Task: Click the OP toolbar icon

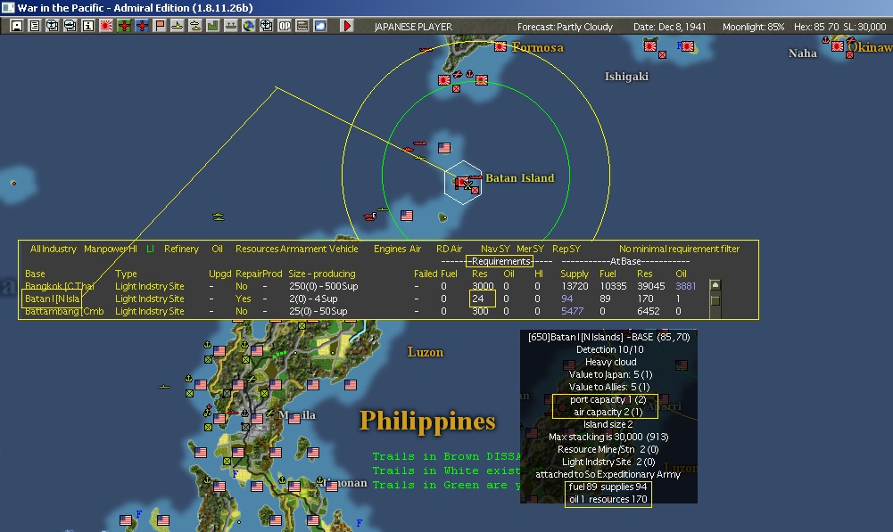Action: pyautogui.click(x=285, y=26)
